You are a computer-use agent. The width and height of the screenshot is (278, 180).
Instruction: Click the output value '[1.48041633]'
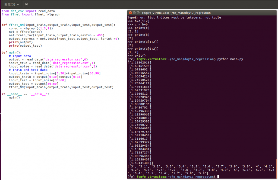pos(140,87)
